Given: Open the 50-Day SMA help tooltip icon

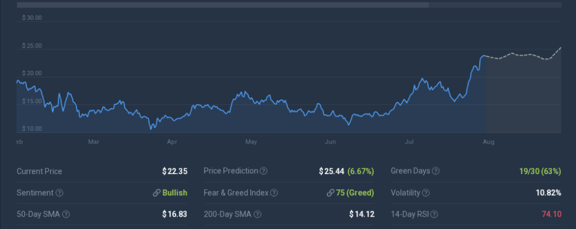Looking at the screenshot, I should 66,214.
